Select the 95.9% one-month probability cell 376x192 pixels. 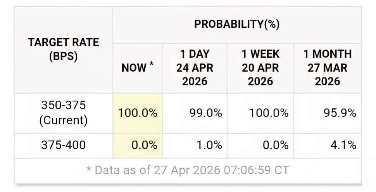pyautogui.click(x=327, y=113)
